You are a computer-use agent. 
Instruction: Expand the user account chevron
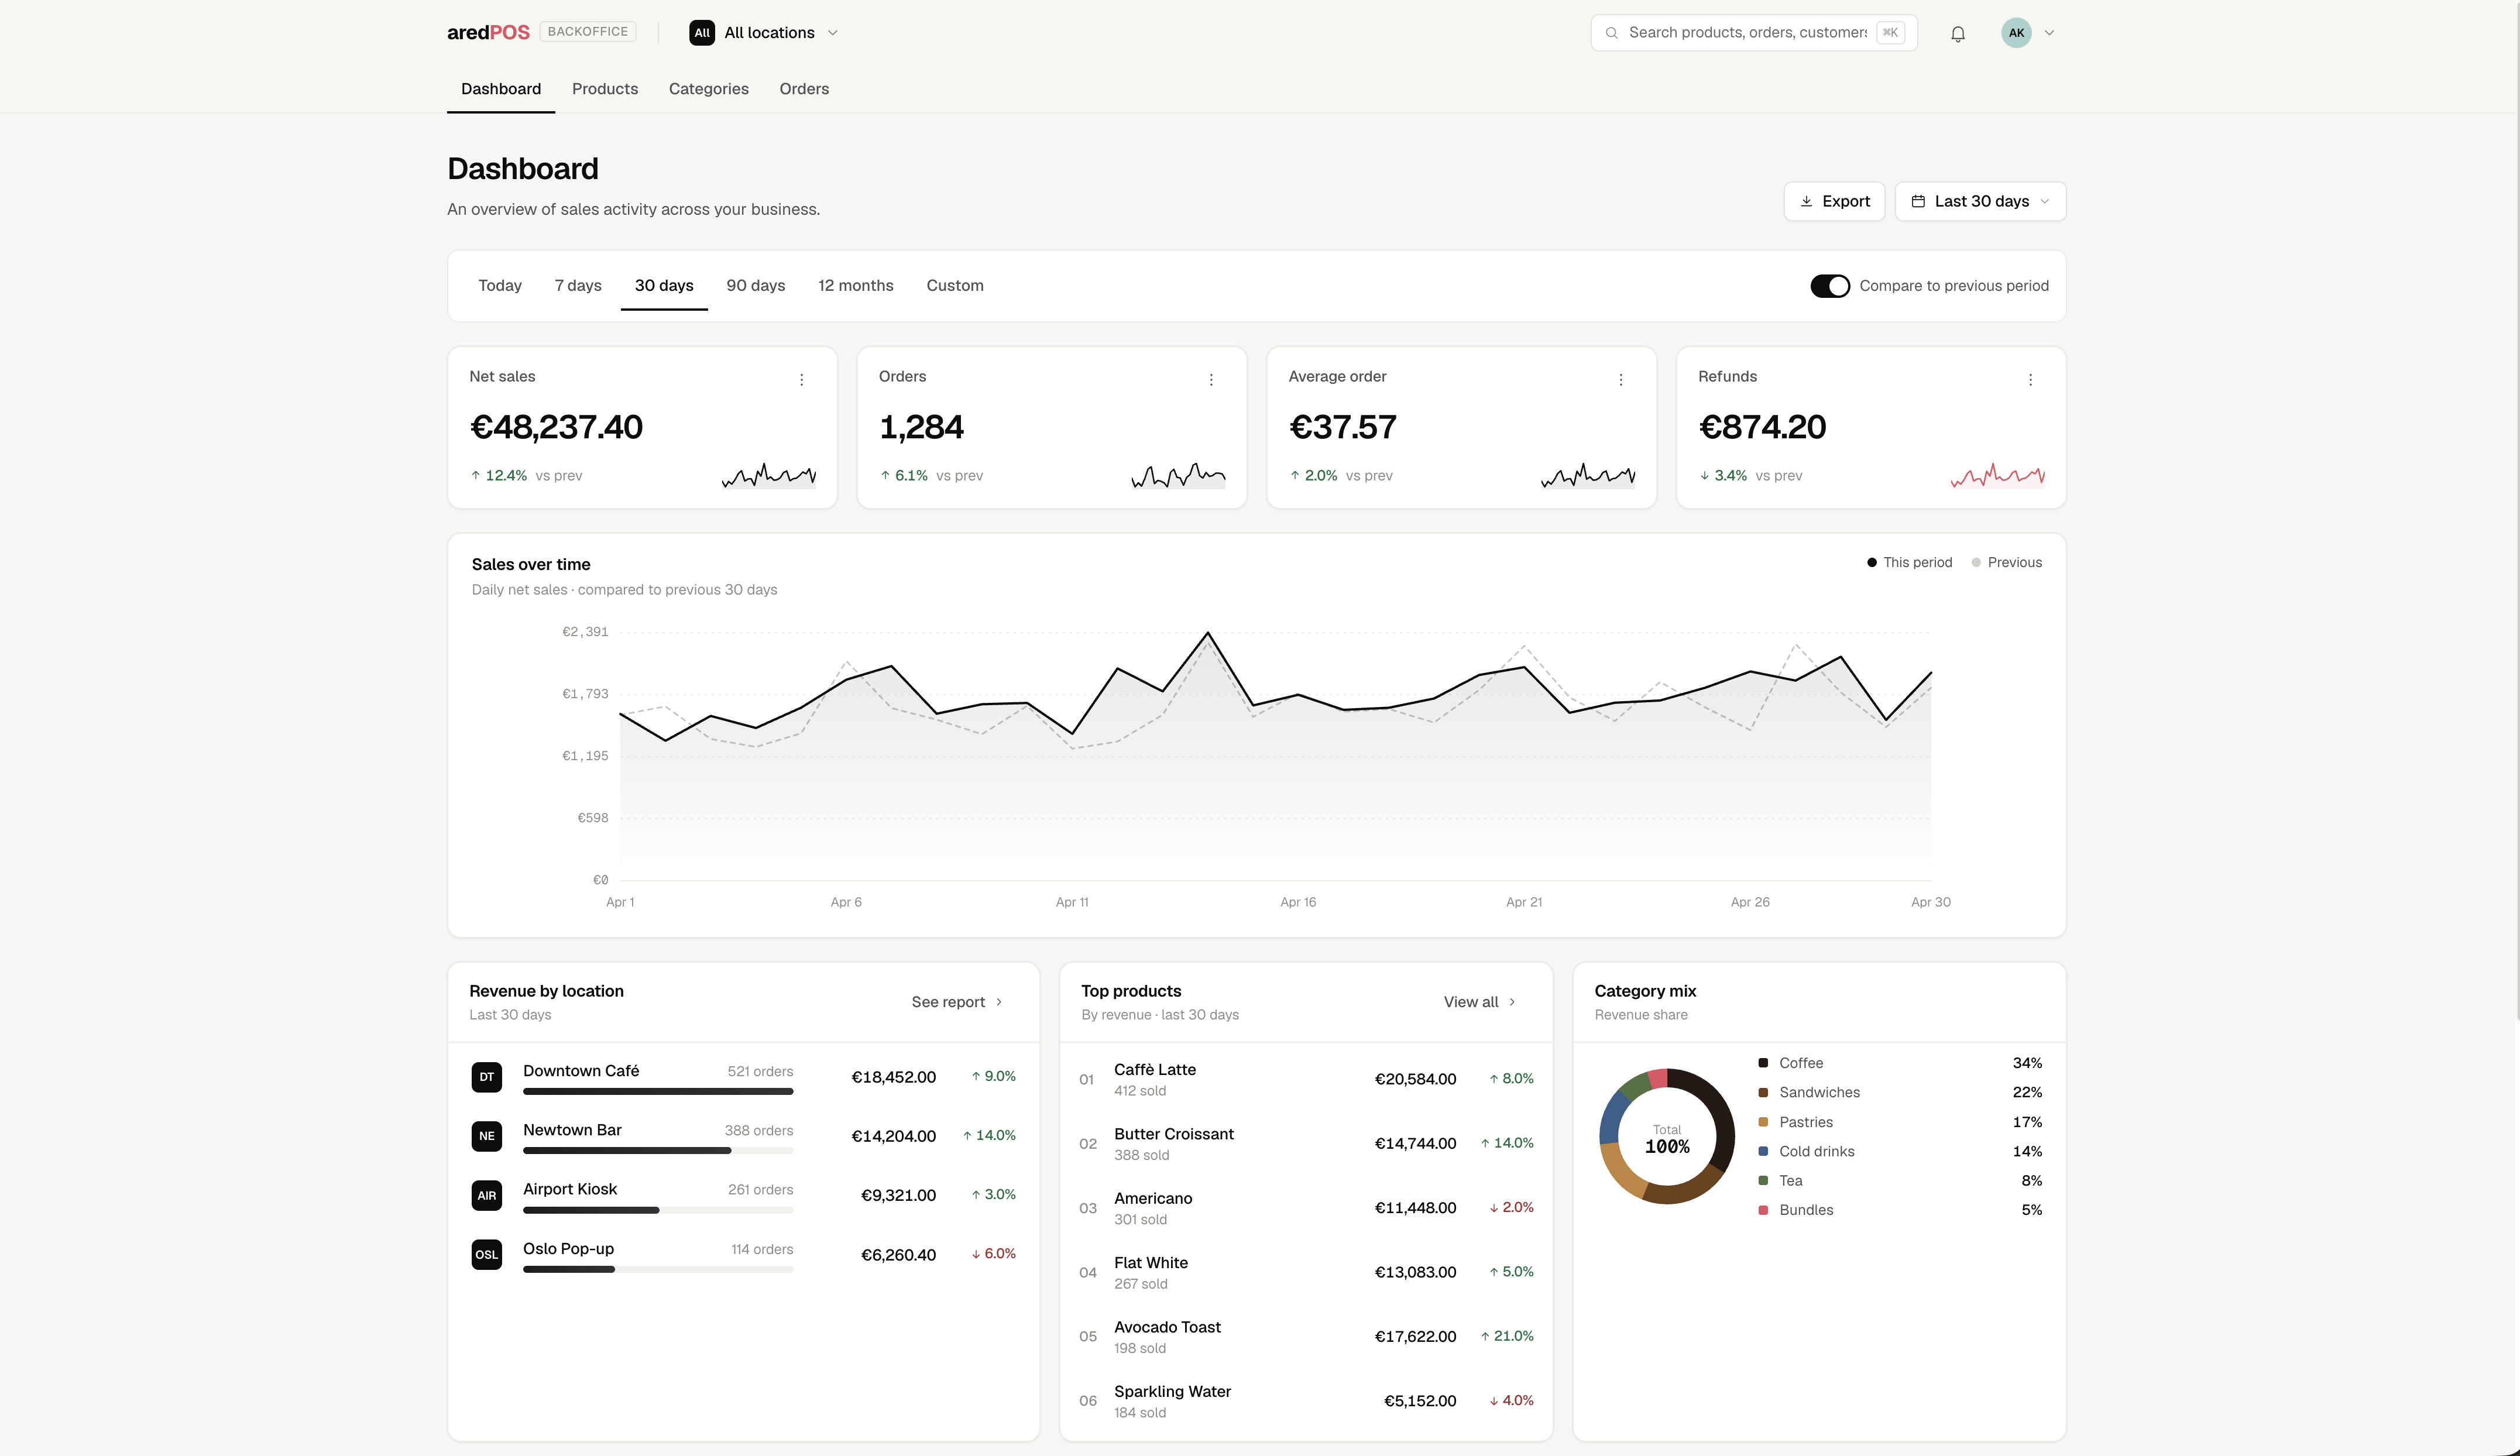(x=2049, y=33)
